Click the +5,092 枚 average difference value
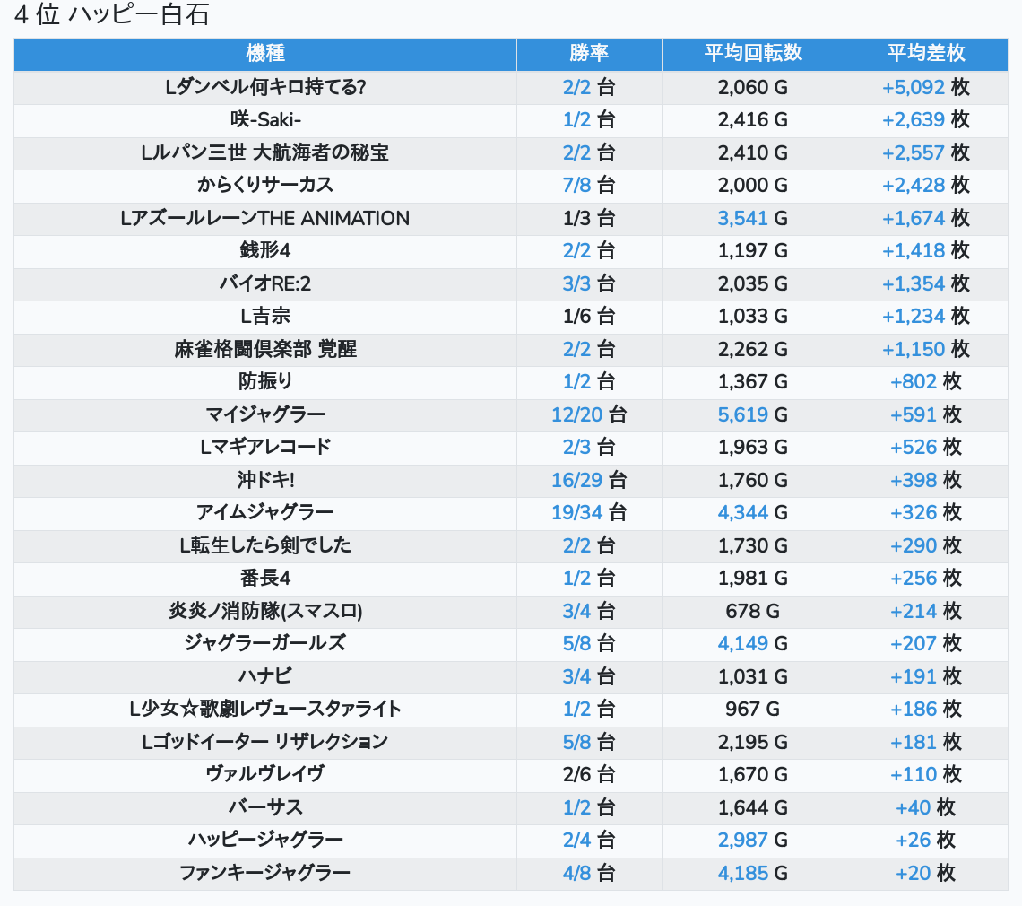 pyautogui.click(x=925, y=87)
